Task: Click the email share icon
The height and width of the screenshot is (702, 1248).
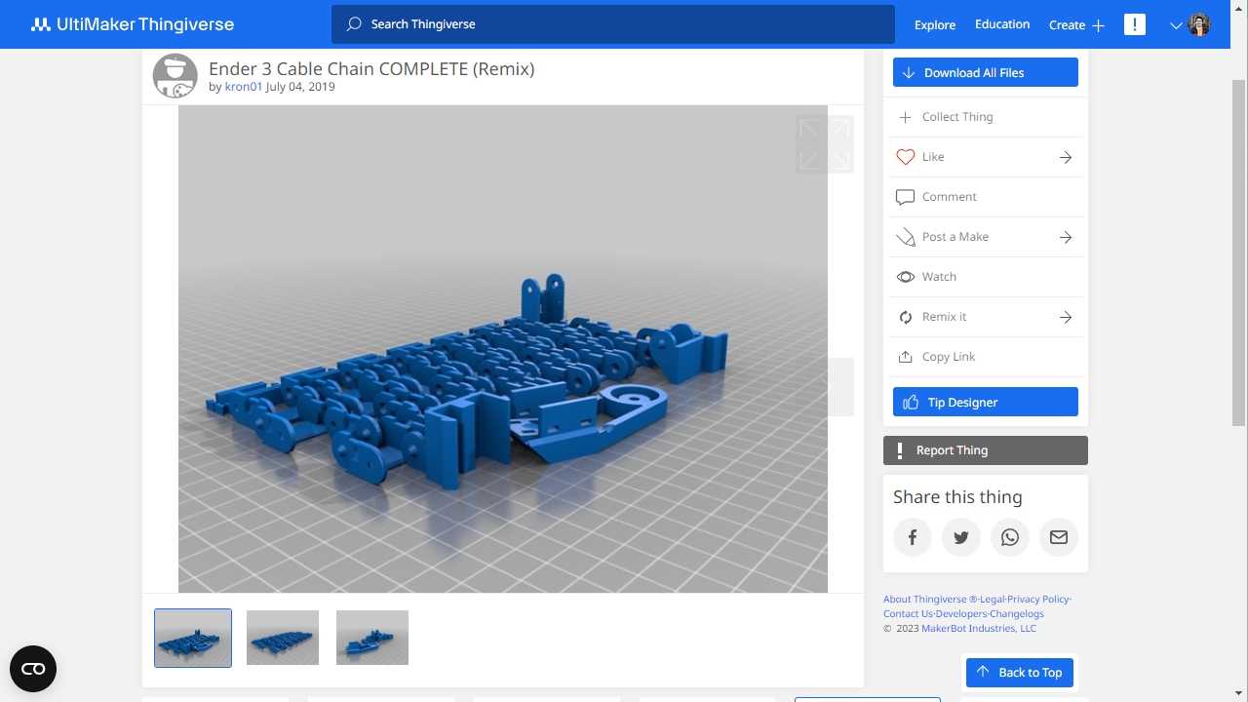Action: coord(1059,537)
